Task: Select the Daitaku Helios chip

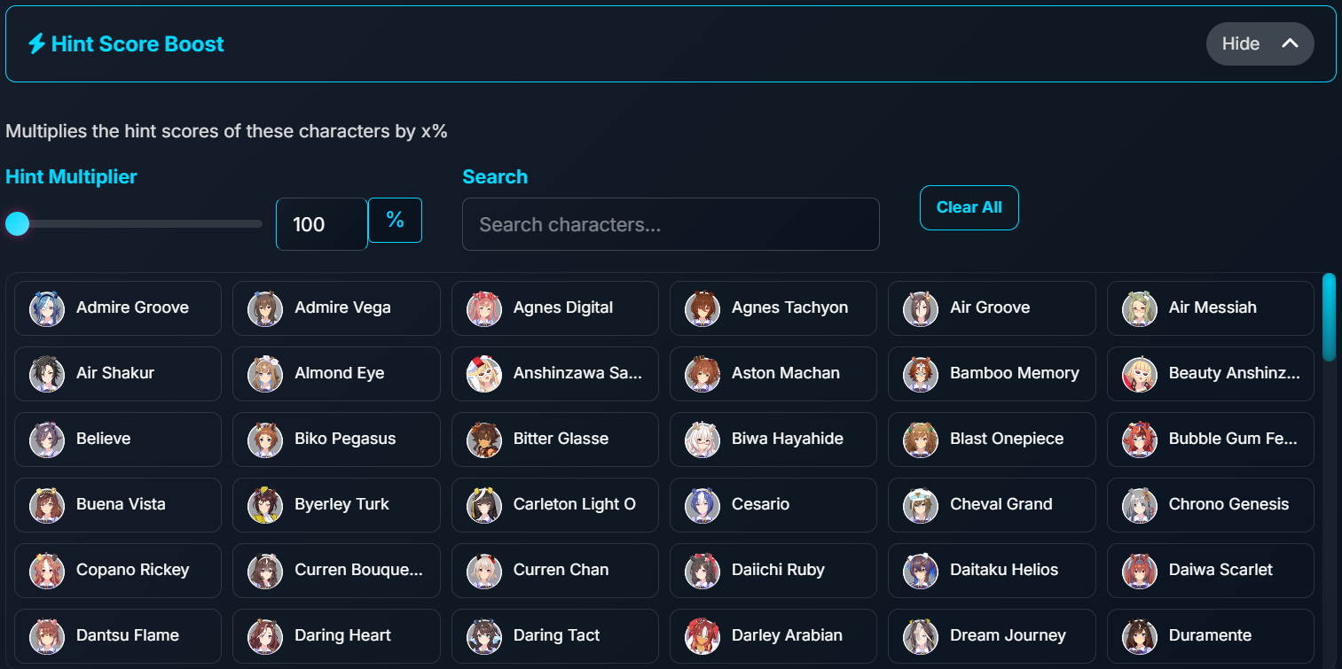Action: (x=992, y=571)
